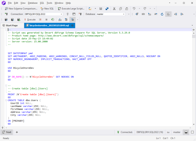Open a New SQL document
Screen dimensions: 196x141
(47, 9)
